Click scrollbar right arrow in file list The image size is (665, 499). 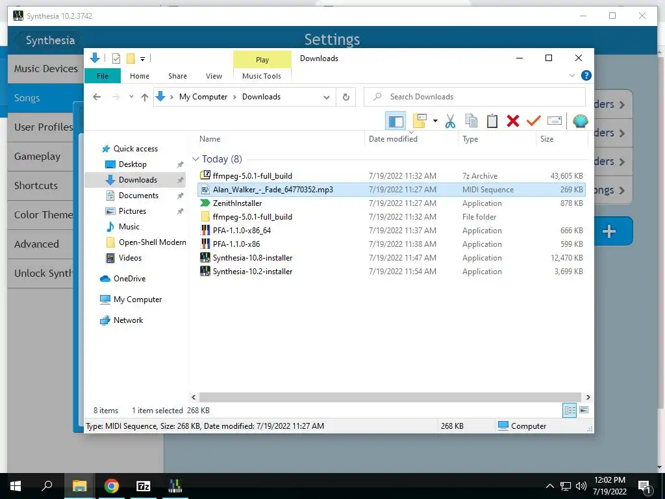tap(588, 397)
